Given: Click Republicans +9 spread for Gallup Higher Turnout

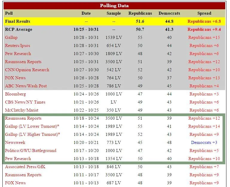Looking at the screenshot, I should coord(204,134).
